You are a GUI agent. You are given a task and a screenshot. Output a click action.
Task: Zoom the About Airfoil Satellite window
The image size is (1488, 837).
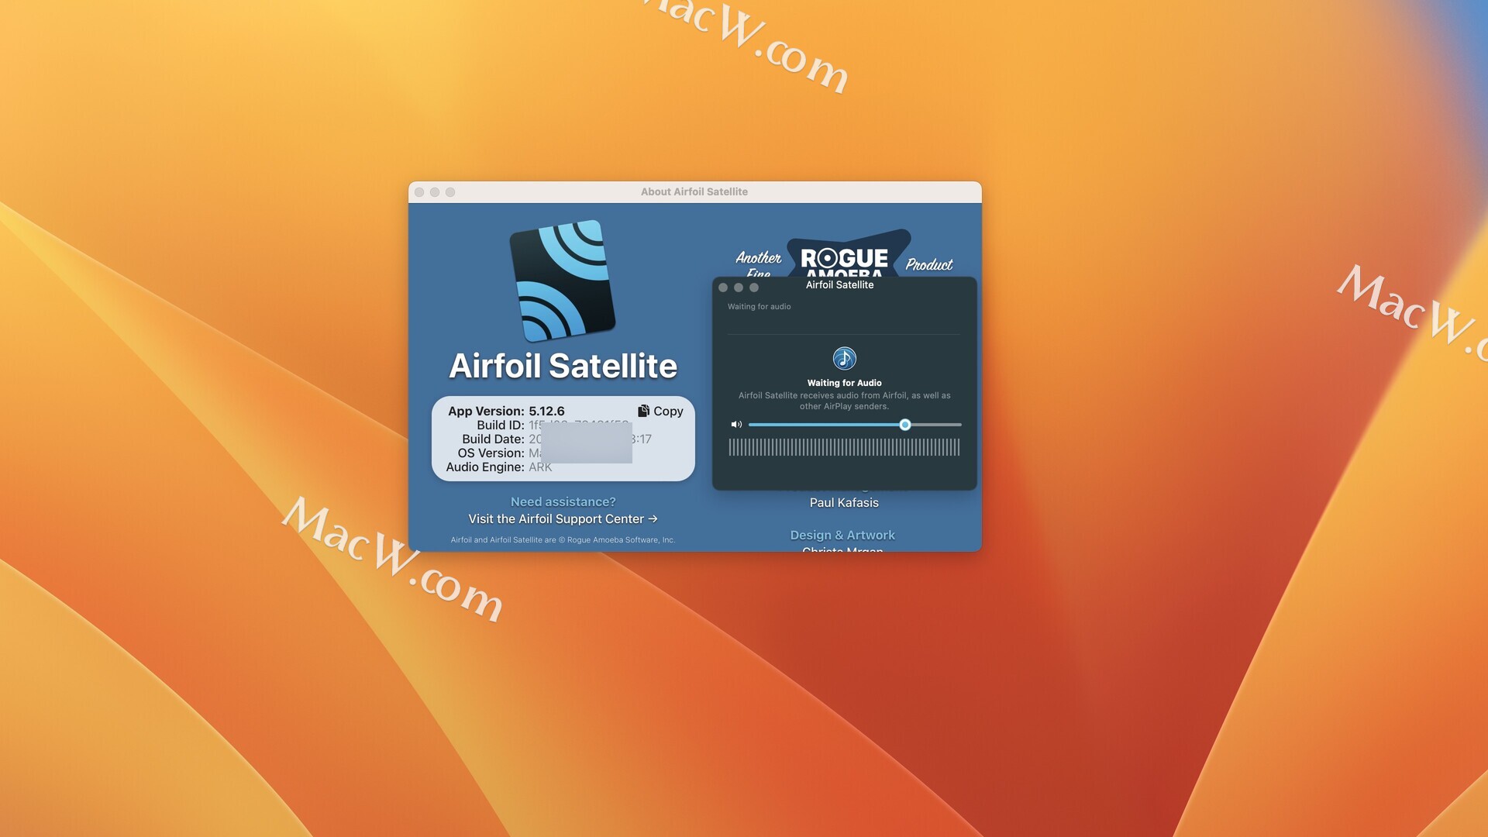coord(450,192)
